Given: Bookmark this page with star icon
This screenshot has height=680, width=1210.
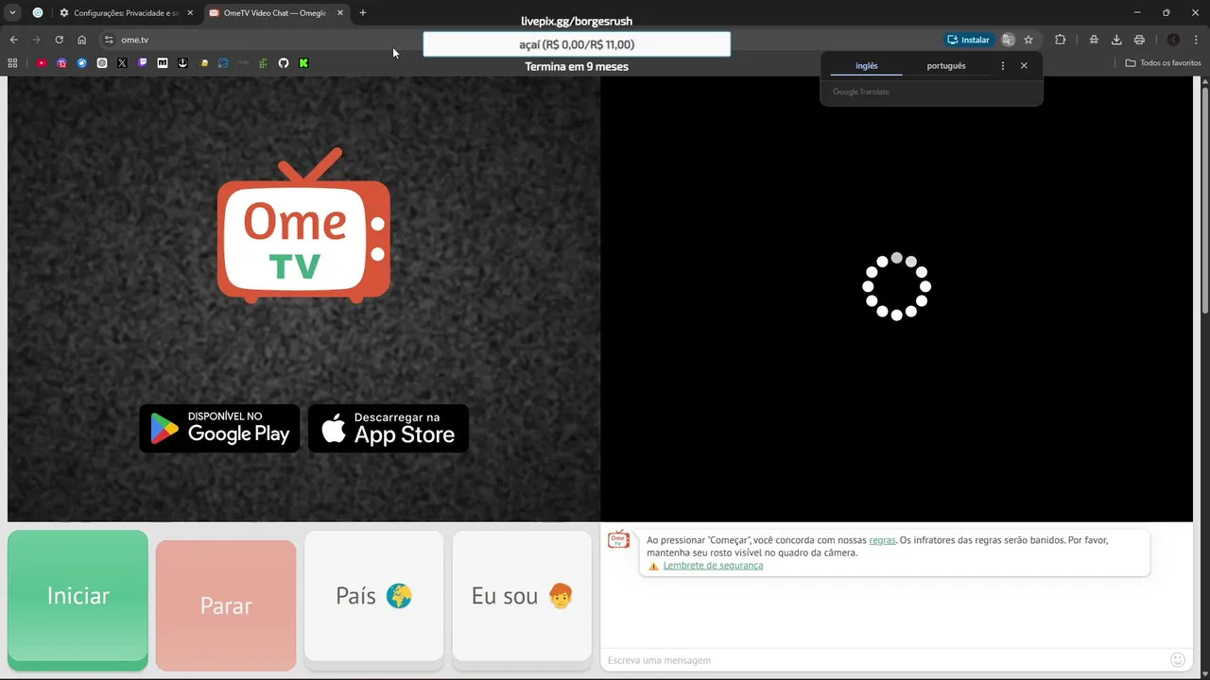Looking at the screenshot, I should click(x=1028, y=40).
